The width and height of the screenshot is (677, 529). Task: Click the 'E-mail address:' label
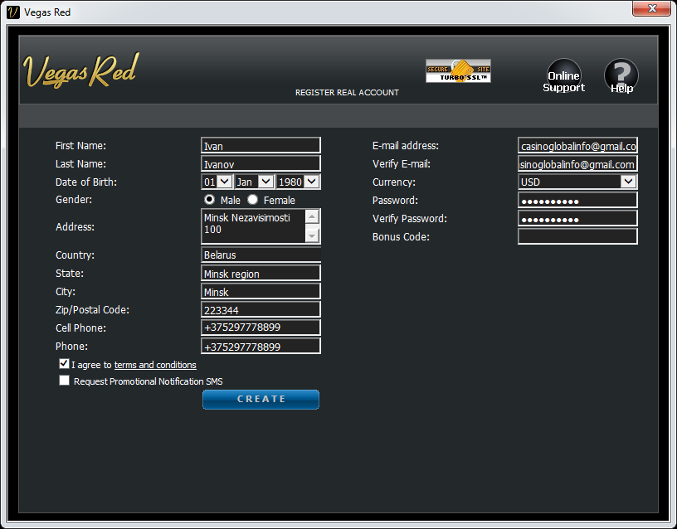[406, 146]
